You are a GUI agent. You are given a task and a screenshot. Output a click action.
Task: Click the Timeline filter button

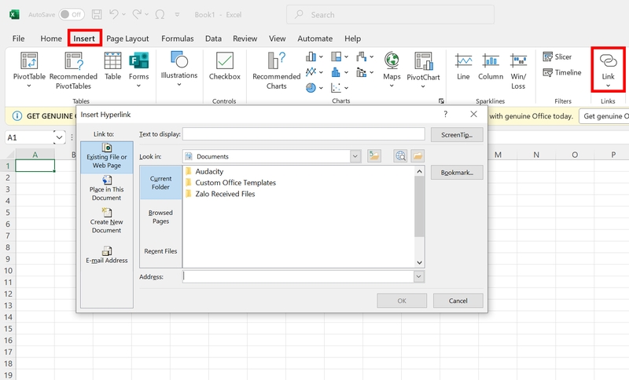(x=561, y=72)
